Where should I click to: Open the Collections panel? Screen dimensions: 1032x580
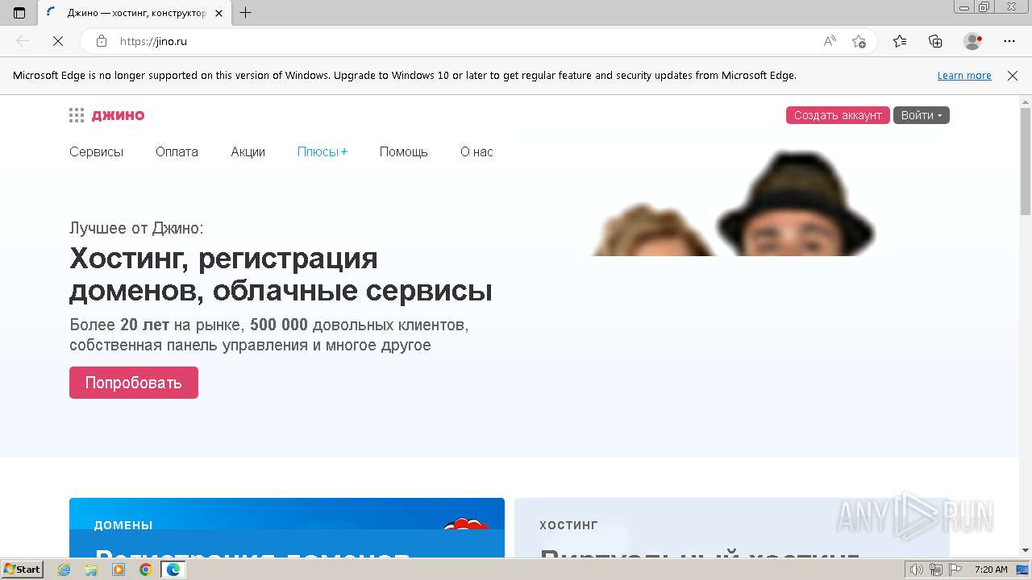[935, 41]
